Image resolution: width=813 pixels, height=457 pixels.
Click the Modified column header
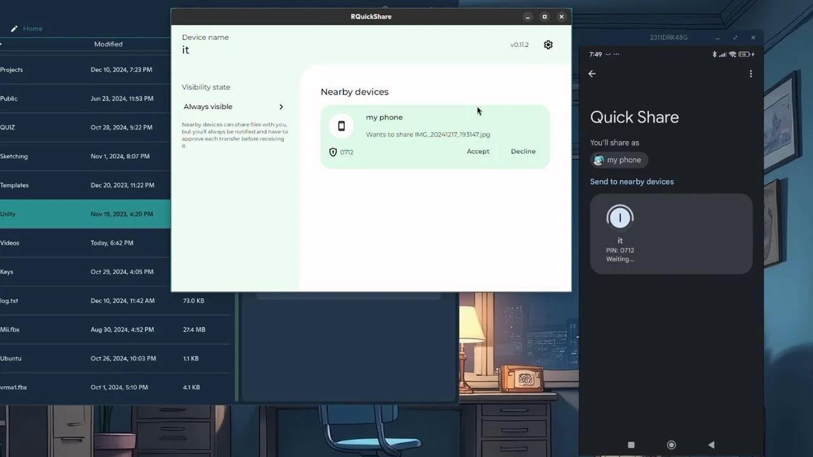click(108, 44)
